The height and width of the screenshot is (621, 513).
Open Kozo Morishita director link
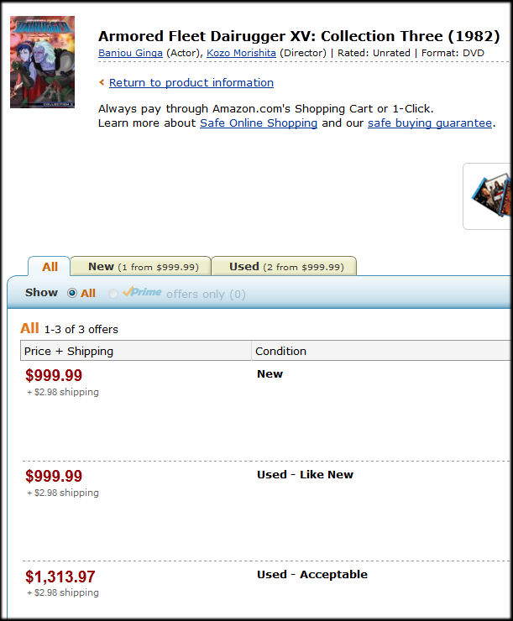pos(241,53)
